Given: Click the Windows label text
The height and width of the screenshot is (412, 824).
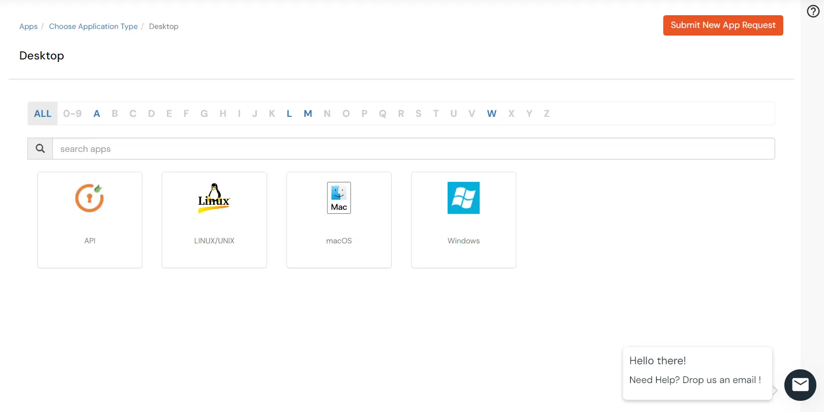Looking at the screenshot, I should (x=463, y=241).
